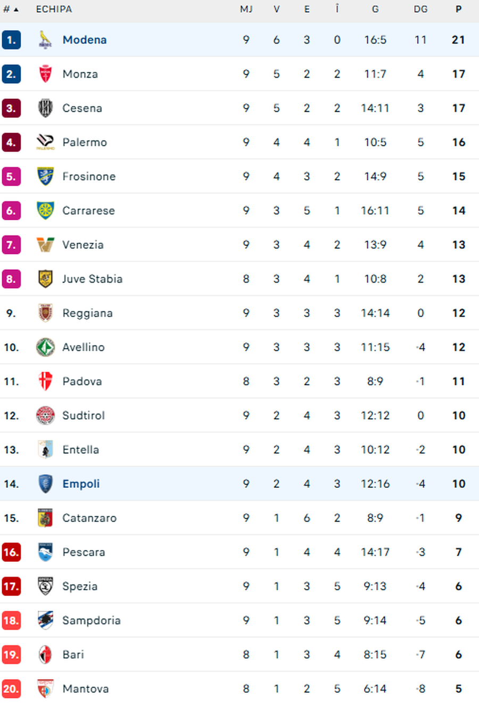Click the Modena club crest icon
The image size is (479, 703).
click(x=46, y=40)
